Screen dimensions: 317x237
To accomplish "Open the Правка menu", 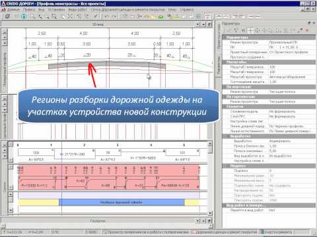I will tap(29, 10).
